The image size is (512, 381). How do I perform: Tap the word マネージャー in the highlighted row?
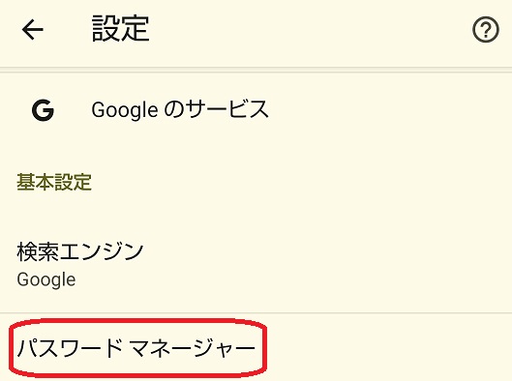(192, 348)
